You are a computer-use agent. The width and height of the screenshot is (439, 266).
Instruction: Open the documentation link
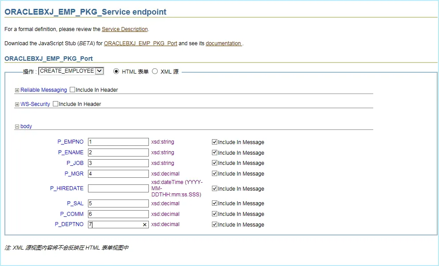coord(223,43)
